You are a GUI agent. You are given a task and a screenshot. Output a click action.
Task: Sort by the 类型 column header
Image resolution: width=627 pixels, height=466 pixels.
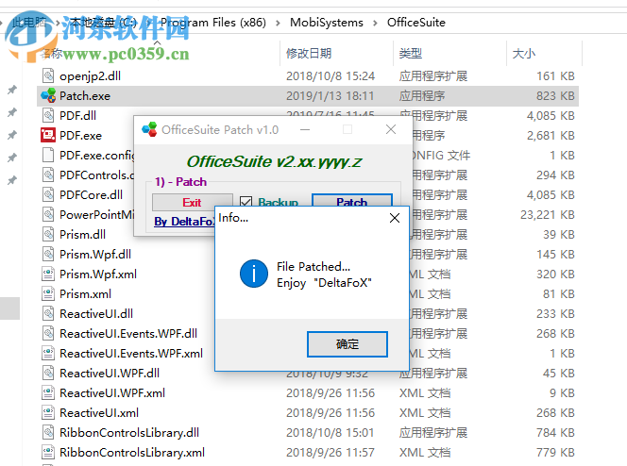coord(410,53)
